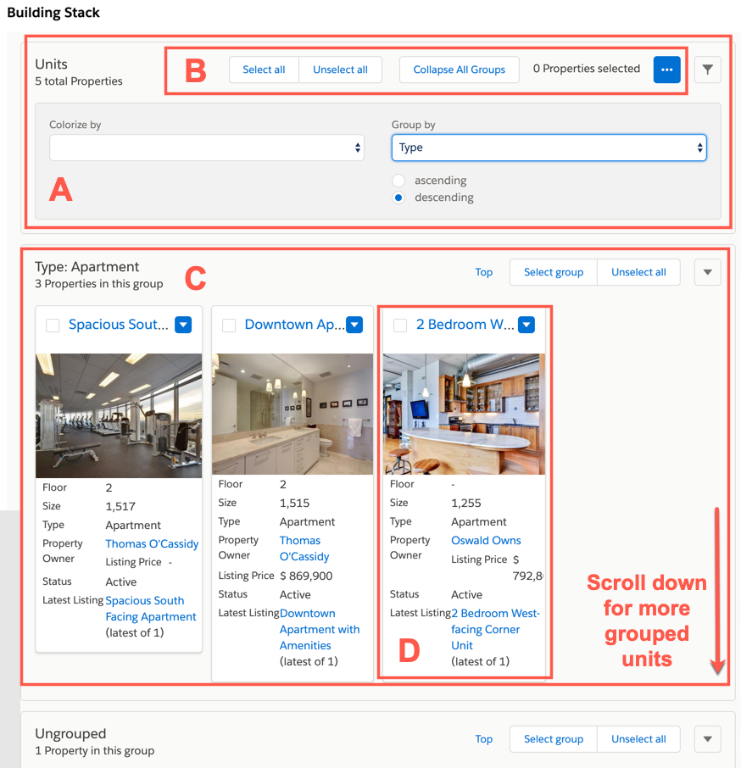This screenshot has width=741, height=768.
Task: Click Select group for the Apartment group
Action: (x=553, y=272)
